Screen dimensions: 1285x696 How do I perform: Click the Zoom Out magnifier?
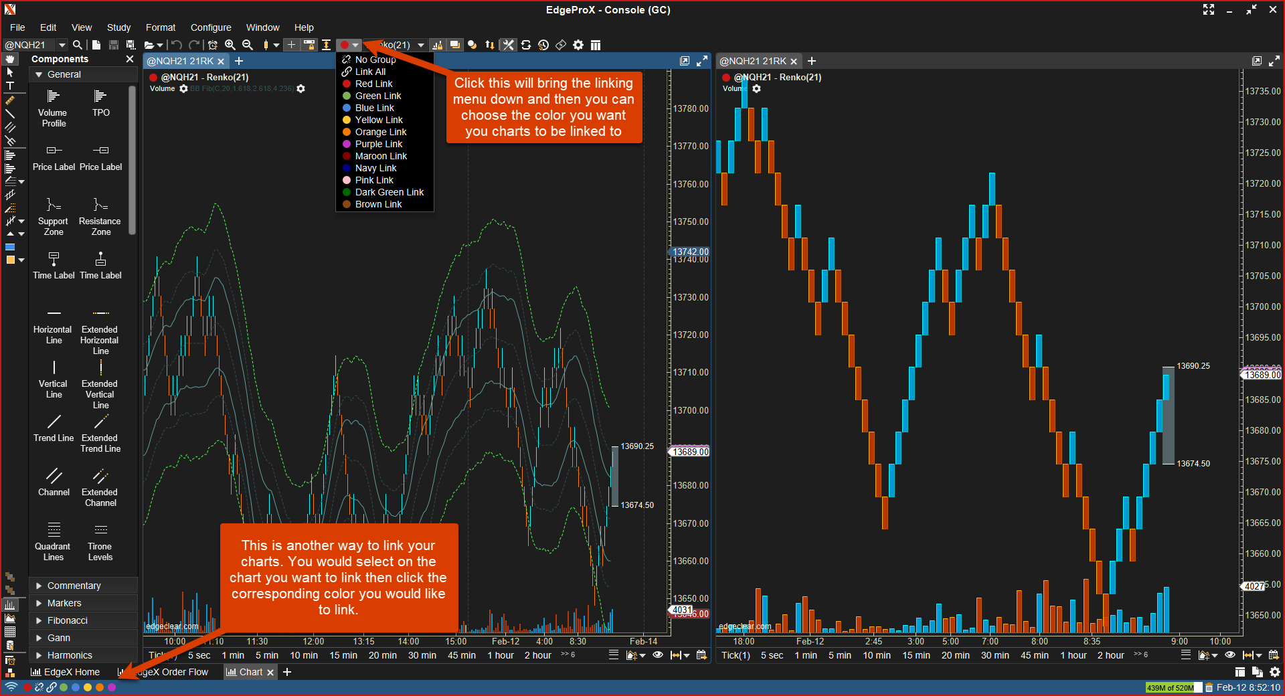tap(248, 45)
